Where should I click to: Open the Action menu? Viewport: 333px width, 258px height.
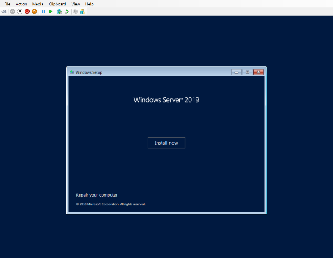pyautogui.click(x=21, y=4)
